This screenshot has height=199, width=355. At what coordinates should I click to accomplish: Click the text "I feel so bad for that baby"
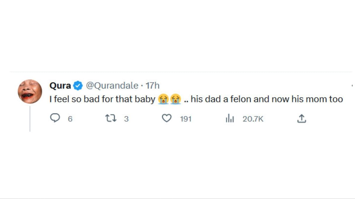102,99
